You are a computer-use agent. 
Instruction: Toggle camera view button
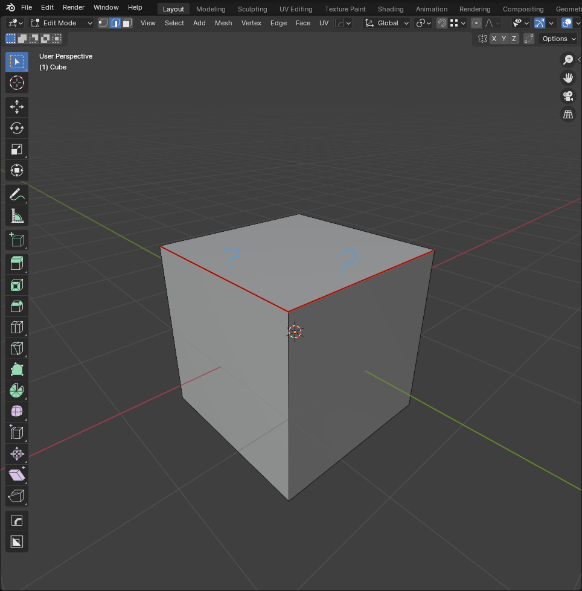(568, 96)
